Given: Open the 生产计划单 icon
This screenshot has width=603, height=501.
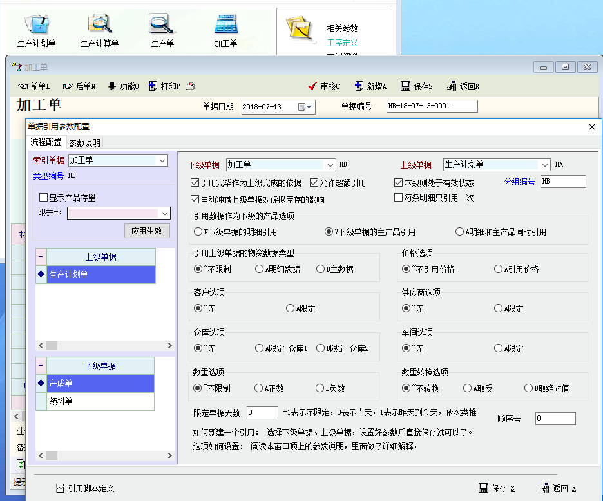Looking at the screenshot, I should click(x=36, y=24).
